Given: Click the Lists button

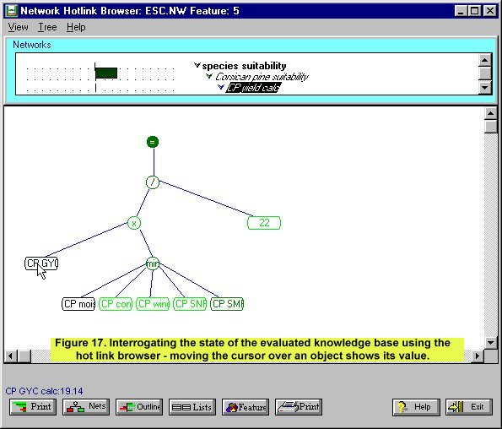Looking at the screenshot, I should tap(192, 407).
